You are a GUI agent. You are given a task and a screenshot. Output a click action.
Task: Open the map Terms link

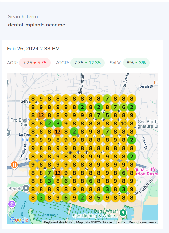click(x=120, y=222)
